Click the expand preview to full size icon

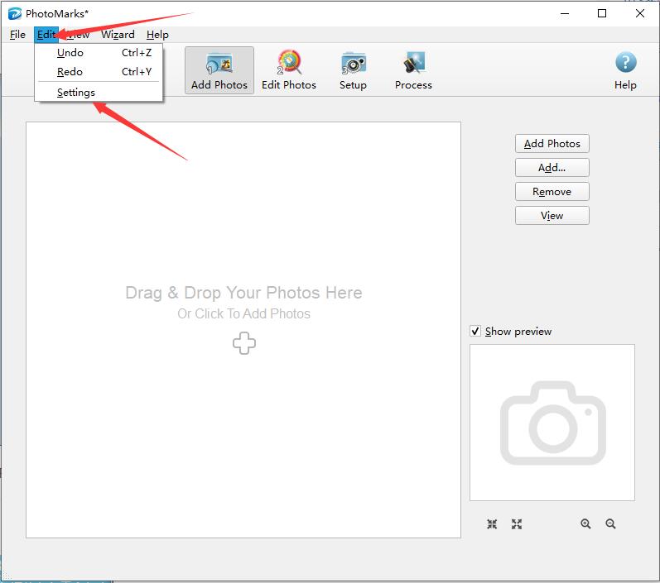[517, 523]
